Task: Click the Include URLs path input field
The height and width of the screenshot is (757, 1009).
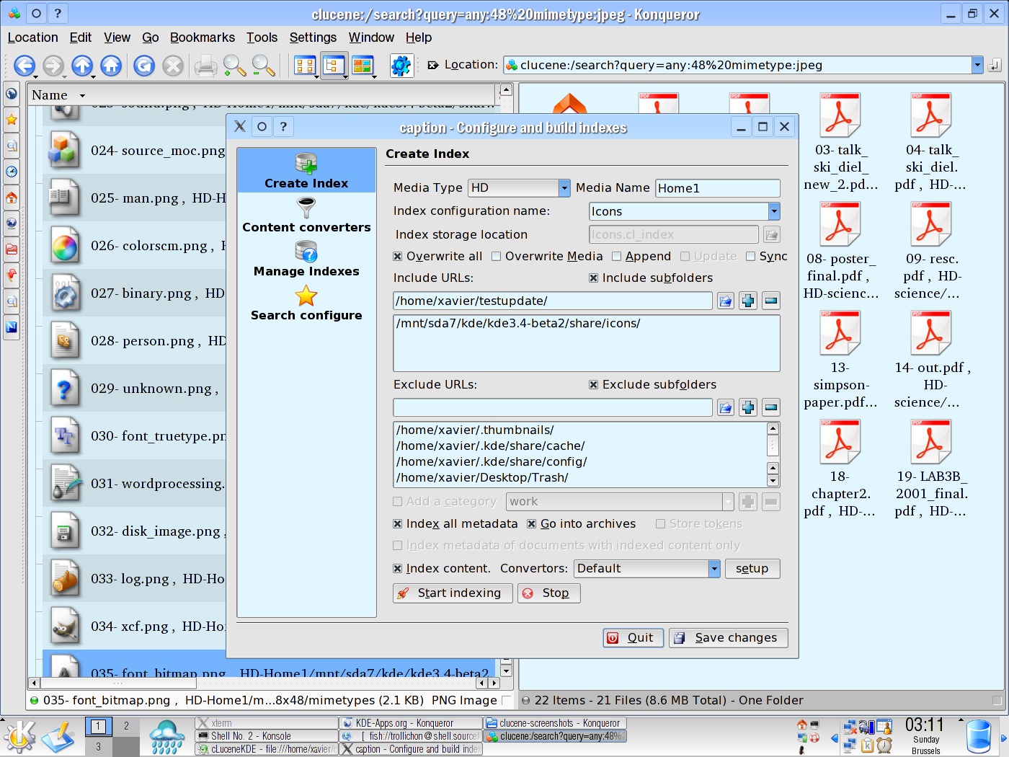Action: coord(553,301)
